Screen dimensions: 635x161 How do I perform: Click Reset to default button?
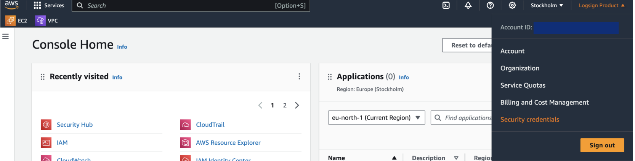click(x=467, y=45)
